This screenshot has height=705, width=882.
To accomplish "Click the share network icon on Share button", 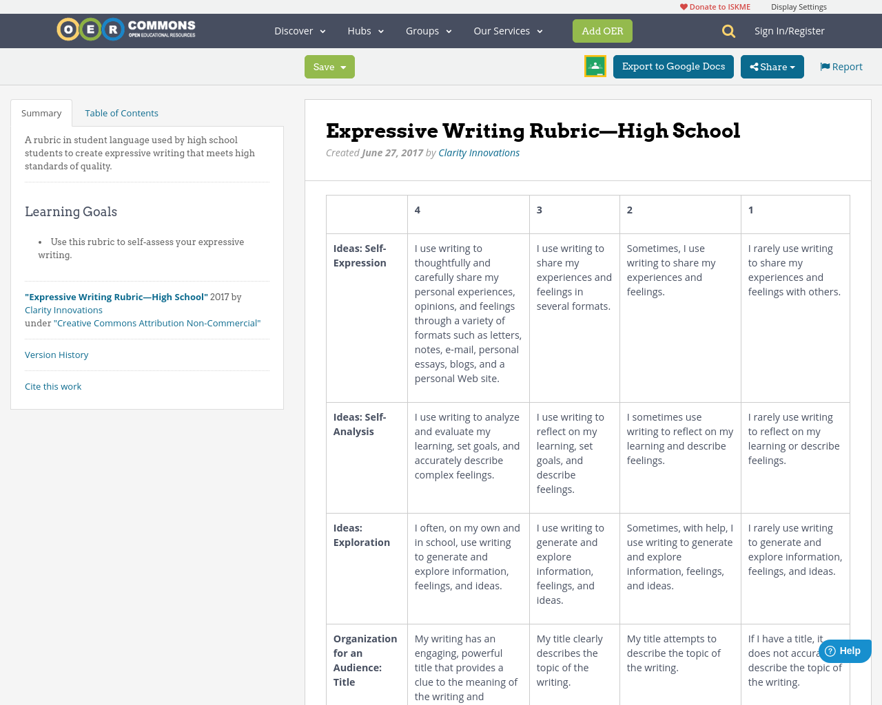I will (x=755, y=66).
